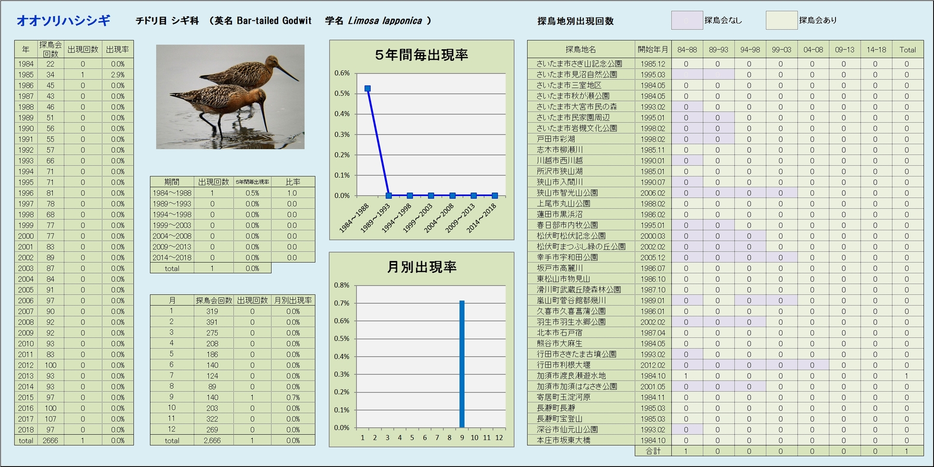Select the row さいたま市見沼自然公園
This screenshot has width=934, height=467.
point(725,75)
